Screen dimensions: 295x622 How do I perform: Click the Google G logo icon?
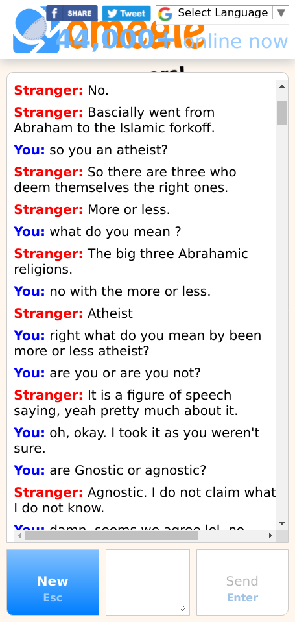click(x=165, y=14)
